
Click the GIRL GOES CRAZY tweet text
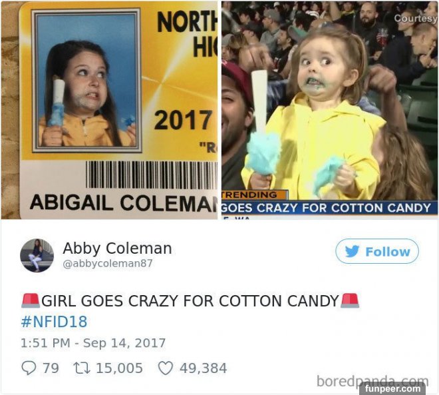click(x=190, y=301)
